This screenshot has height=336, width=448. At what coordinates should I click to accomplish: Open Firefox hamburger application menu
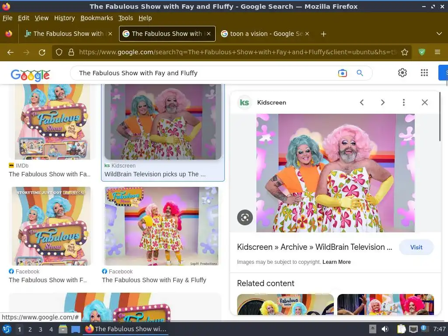click(x=437, y=52)
